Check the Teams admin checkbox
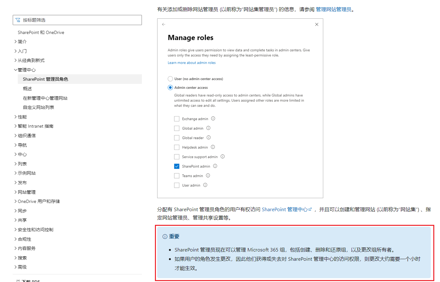Viewport: 440px width, 282px height. (177, 176)
